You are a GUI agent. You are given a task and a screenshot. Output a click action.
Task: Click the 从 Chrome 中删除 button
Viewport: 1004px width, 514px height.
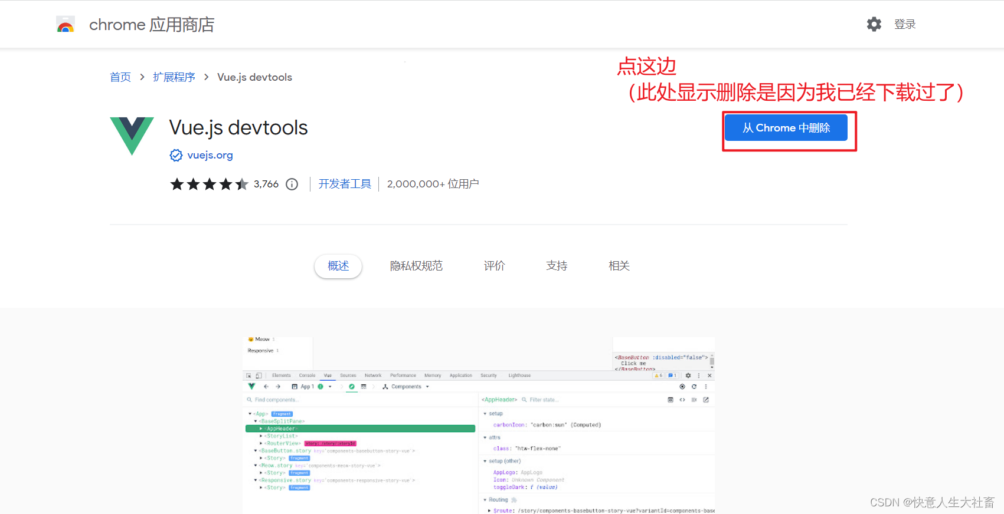coord(786,128)
